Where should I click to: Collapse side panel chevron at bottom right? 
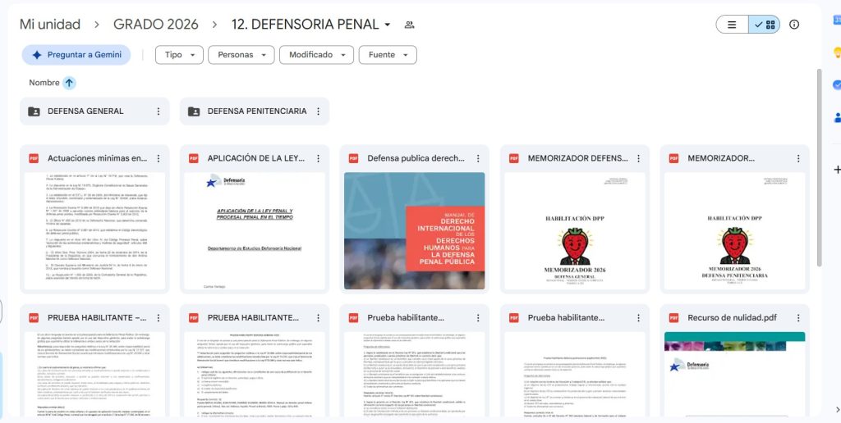tap(838, 410)
